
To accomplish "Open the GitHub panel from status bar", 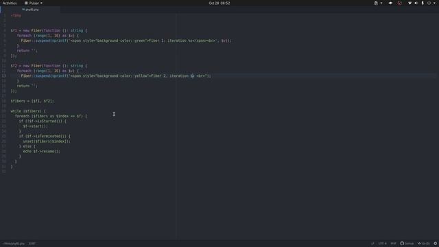I will point(407,244).
